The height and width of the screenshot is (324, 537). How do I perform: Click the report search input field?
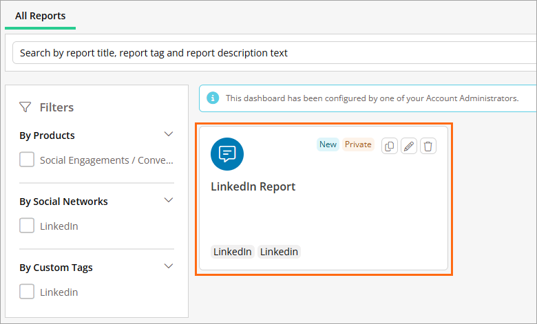(x=275, y=53)
